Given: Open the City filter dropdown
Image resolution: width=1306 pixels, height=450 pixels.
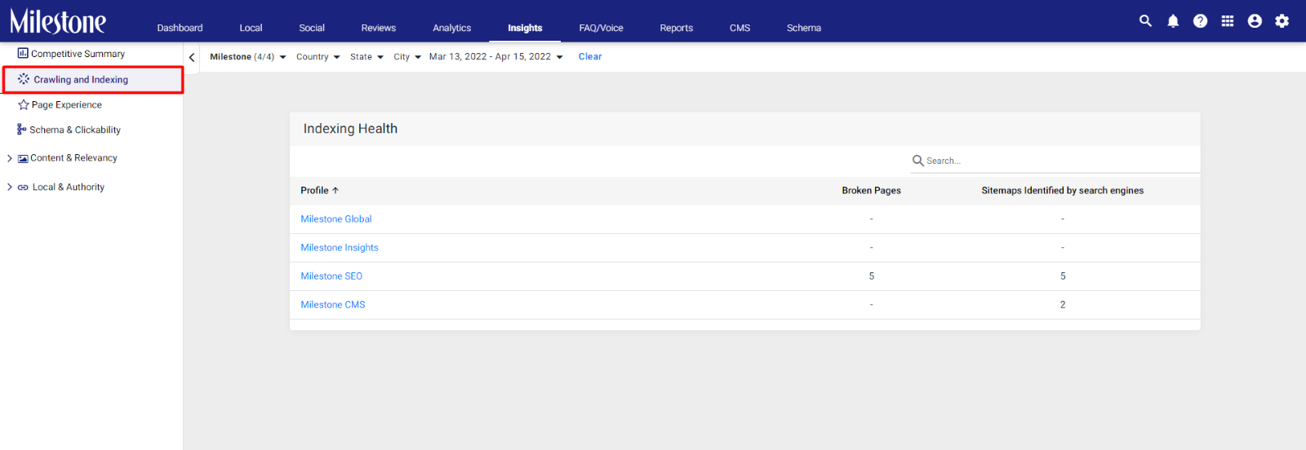Looking at the screenshot, I should tap(407, 57).
